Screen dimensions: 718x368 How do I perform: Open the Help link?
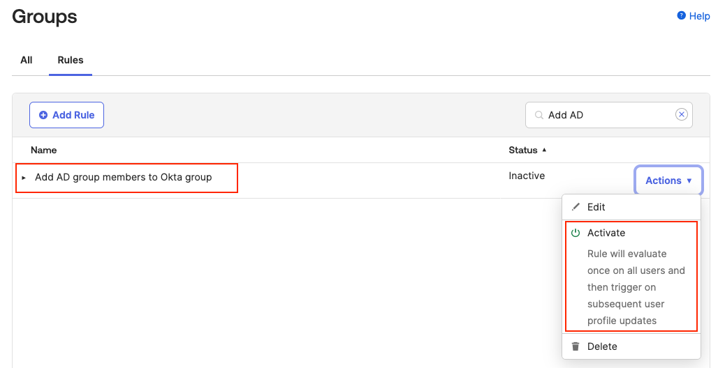[x=699, y=16]
